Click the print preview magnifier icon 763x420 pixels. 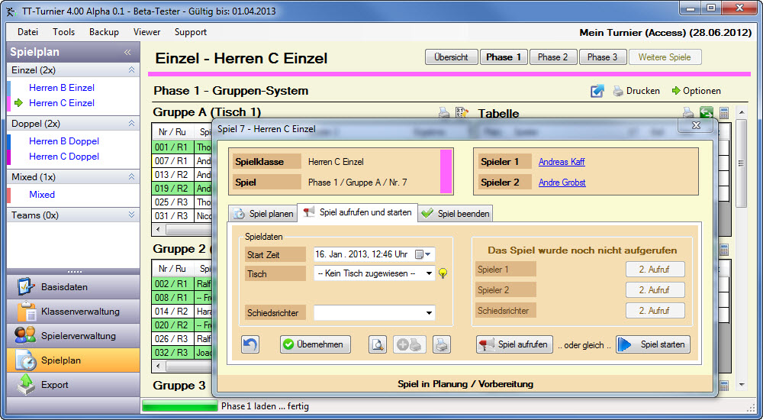378,344
